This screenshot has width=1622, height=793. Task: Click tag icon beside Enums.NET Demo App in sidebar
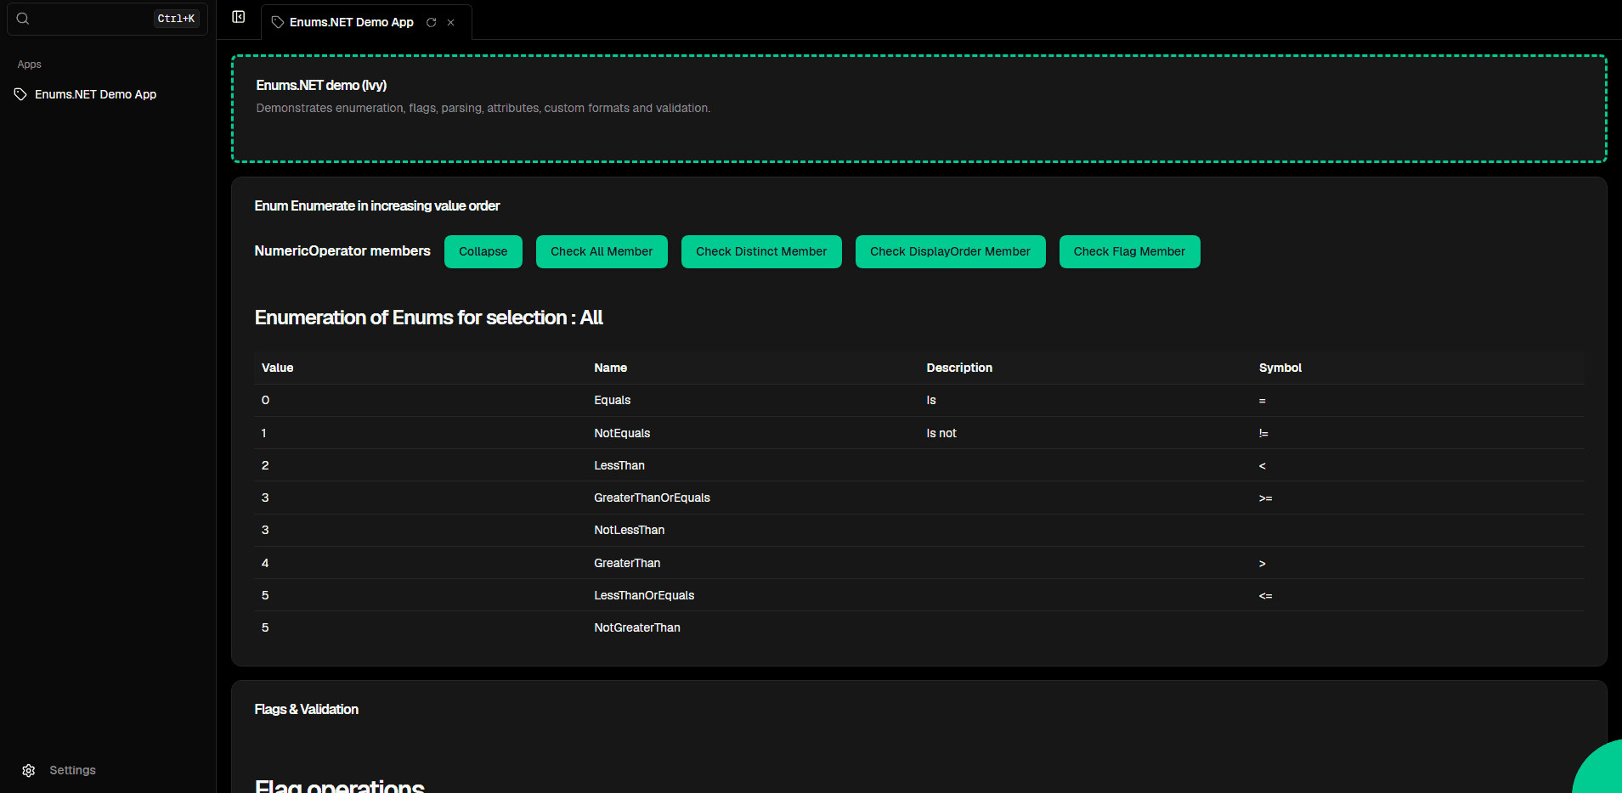(20, 94)
